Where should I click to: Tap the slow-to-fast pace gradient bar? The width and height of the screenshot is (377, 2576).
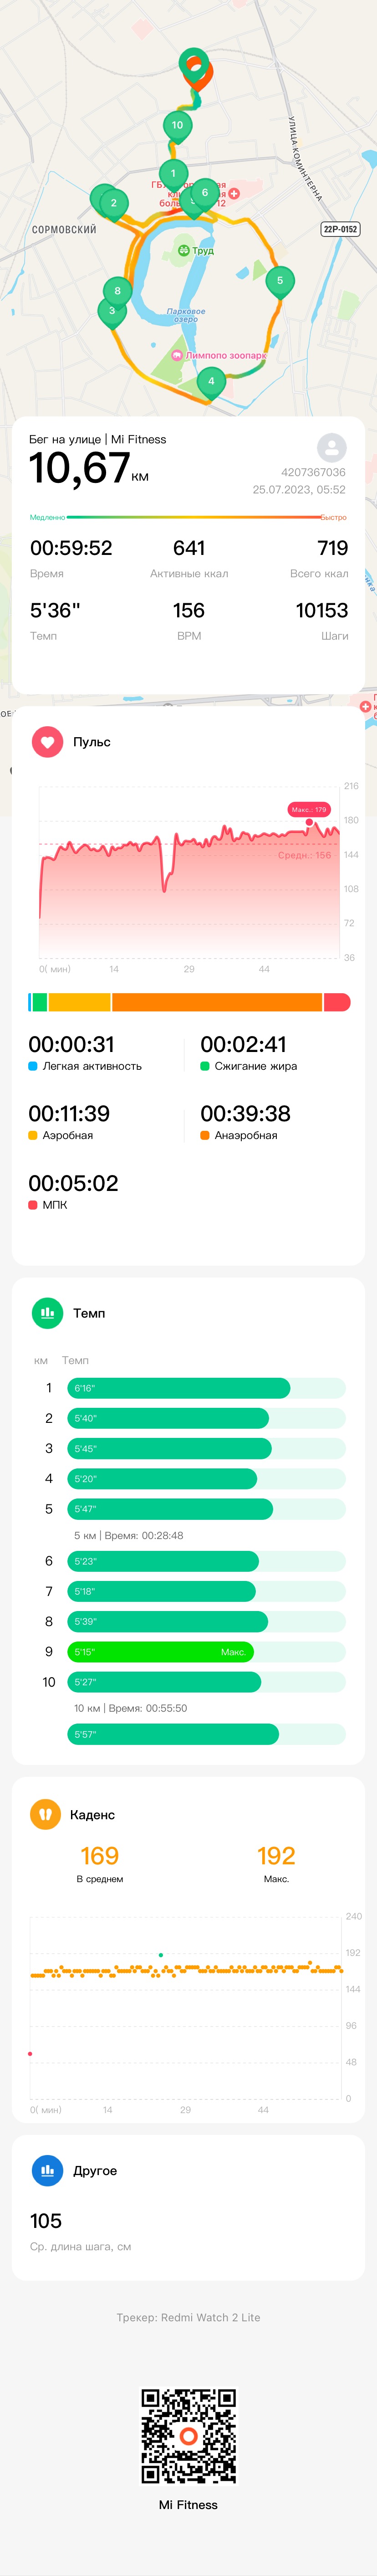188,518
